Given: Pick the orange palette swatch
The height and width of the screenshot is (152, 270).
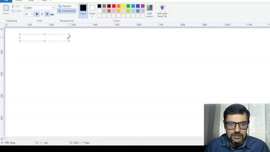Looking at the screenshot, I should [119, 6].
